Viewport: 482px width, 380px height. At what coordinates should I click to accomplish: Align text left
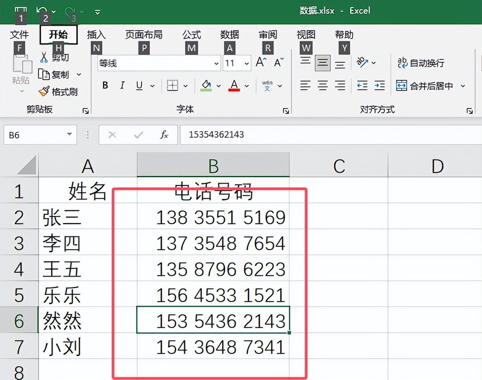tap(305, 86)
